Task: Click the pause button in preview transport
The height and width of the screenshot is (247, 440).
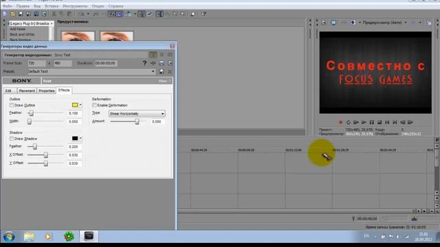Action: [x=372, y=122]
